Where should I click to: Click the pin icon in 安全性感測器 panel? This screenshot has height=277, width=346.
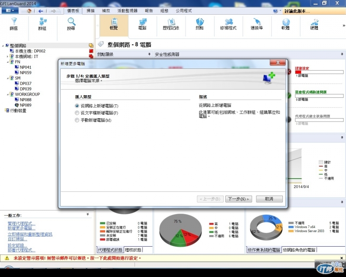pyautogui.click(x=342, y=54)
